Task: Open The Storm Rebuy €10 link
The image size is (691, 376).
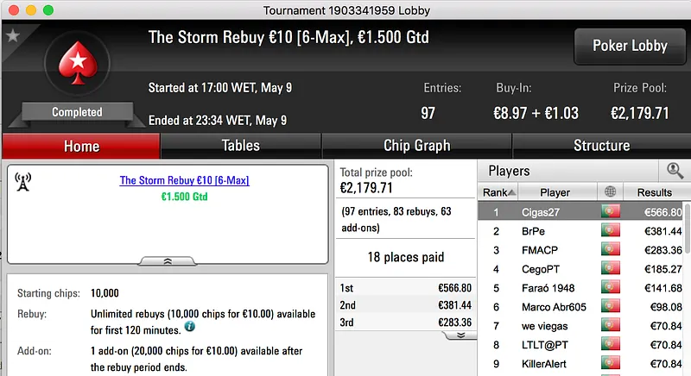Action: 184,180
